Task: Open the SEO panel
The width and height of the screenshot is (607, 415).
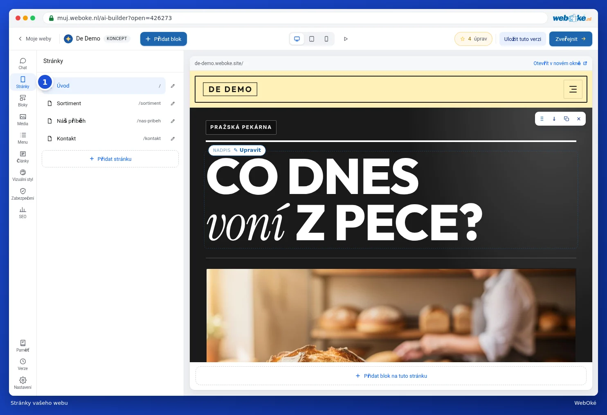Action: [x=23, y=212]
